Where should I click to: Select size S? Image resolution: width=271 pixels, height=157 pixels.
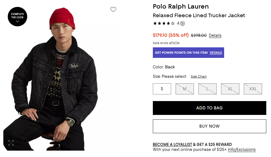tap(162, 89)
